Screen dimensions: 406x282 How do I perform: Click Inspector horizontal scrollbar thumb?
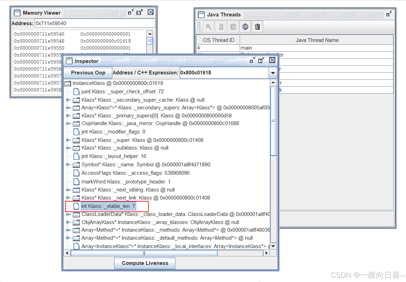click(144, 253)
